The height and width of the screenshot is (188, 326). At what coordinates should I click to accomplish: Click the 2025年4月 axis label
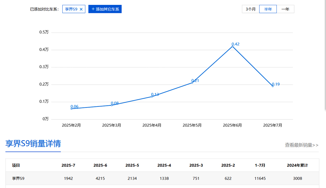[x=152, y=125]
